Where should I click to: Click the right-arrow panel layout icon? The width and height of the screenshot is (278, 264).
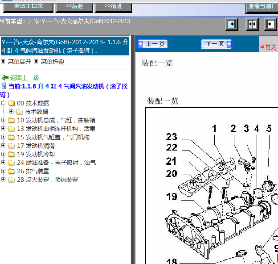tap(232, 24)
